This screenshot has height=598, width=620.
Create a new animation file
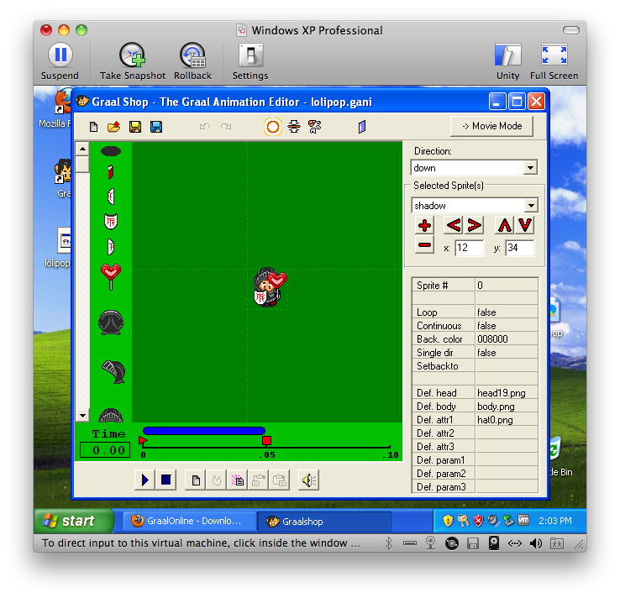point(93,127)
